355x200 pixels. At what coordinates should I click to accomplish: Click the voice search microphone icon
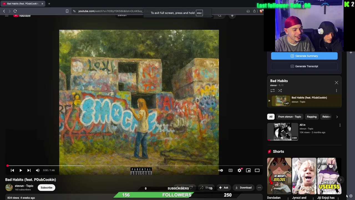pos(232,16)
